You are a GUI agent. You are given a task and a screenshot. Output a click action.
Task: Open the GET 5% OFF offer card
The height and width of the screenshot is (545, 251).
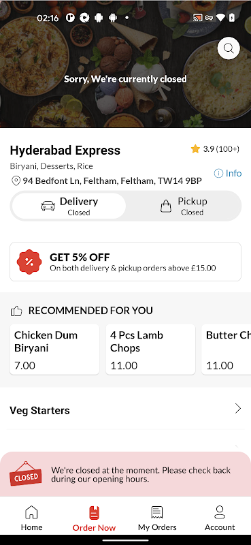pyautogui.click(x=125, y=262)
